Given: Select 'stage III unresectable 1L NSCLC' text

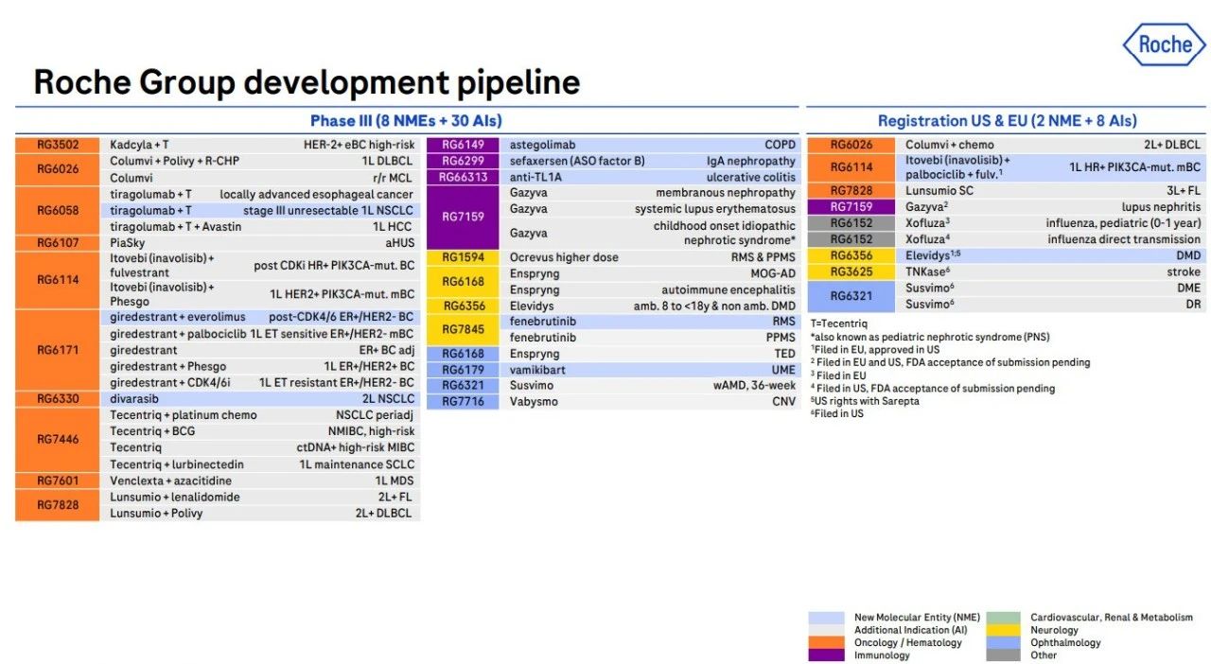Looking at the screenshot, I should (329, 210).
